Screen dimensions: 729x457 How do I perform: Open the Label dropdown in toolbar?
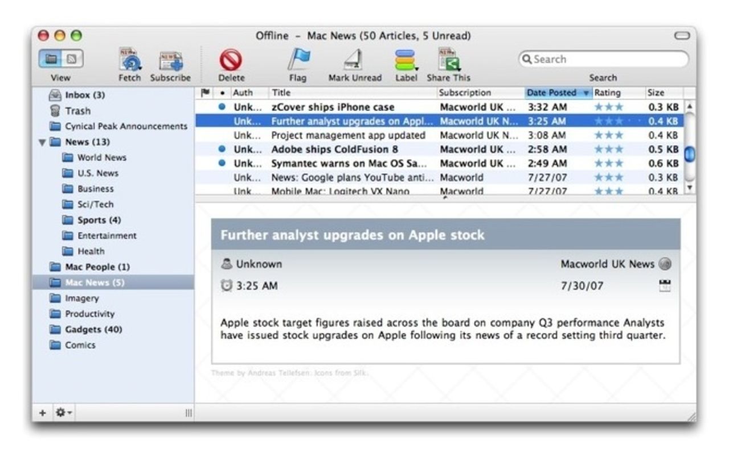coord(406,60)
